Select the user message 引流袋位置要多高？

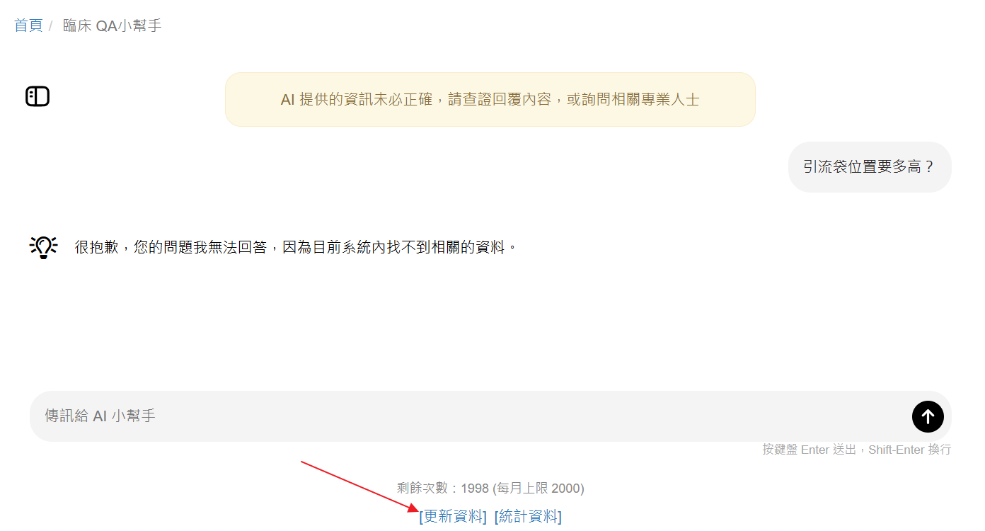click(x=870, y=167)
